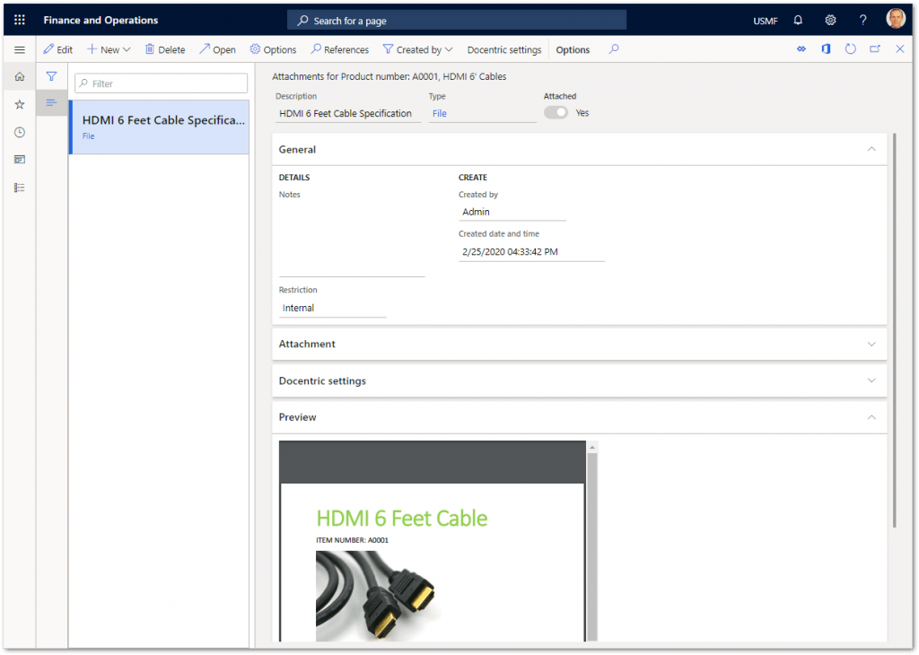Open the settings gear icon
This screenshot has height=655, width=919.
point(830,19)
